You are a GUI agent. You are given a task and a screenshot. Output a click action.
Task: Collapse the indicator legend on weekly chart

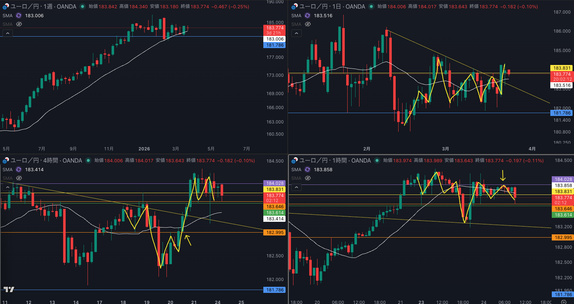click(8, 33)
